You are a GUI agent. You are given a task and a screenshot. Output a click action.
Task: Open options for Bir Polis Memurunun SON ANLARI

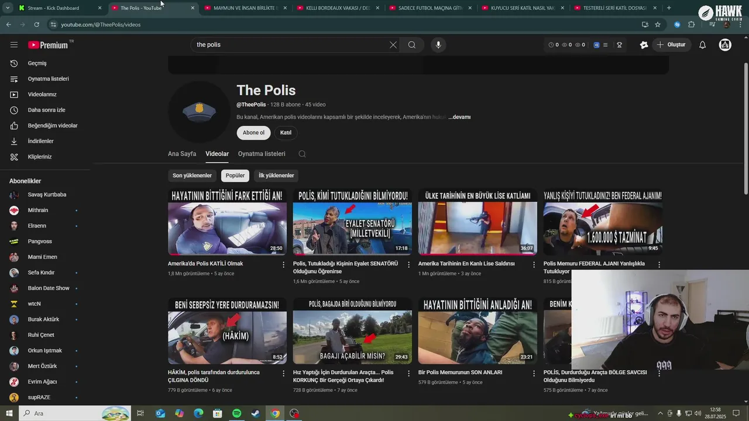click(534, 373)
